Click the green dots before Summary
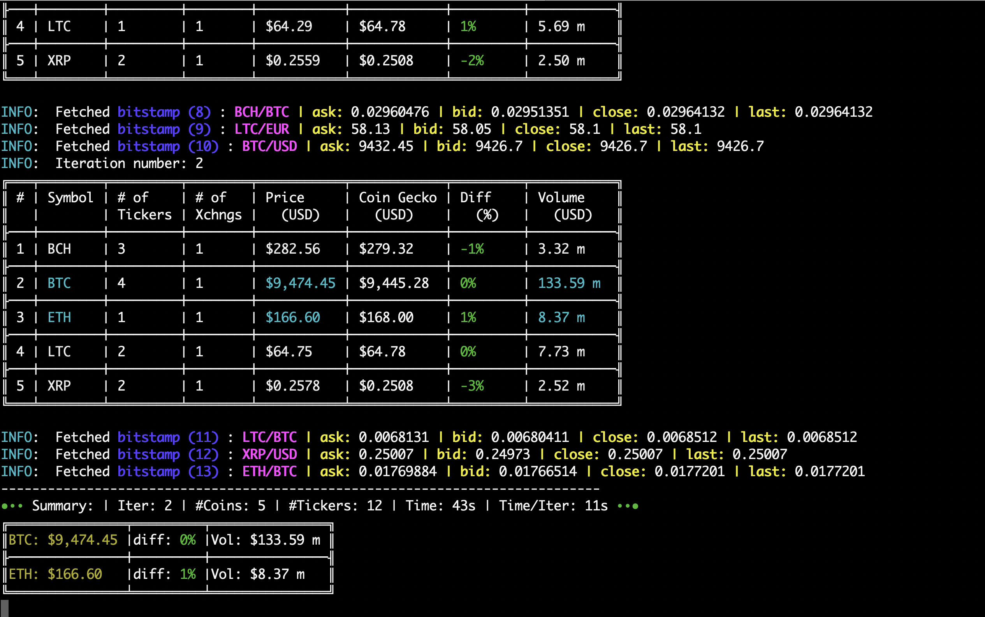This screenshot has height=617, width=985. click(11, 506)
